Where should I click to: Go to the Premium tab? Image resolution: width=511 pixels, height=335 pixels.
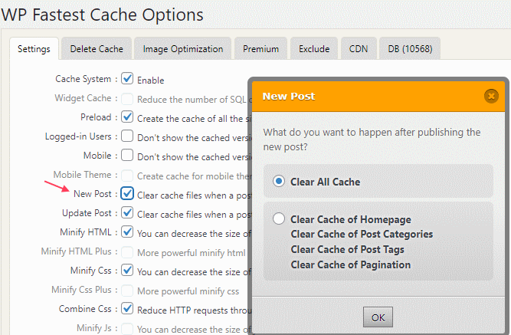click(260, 49)
